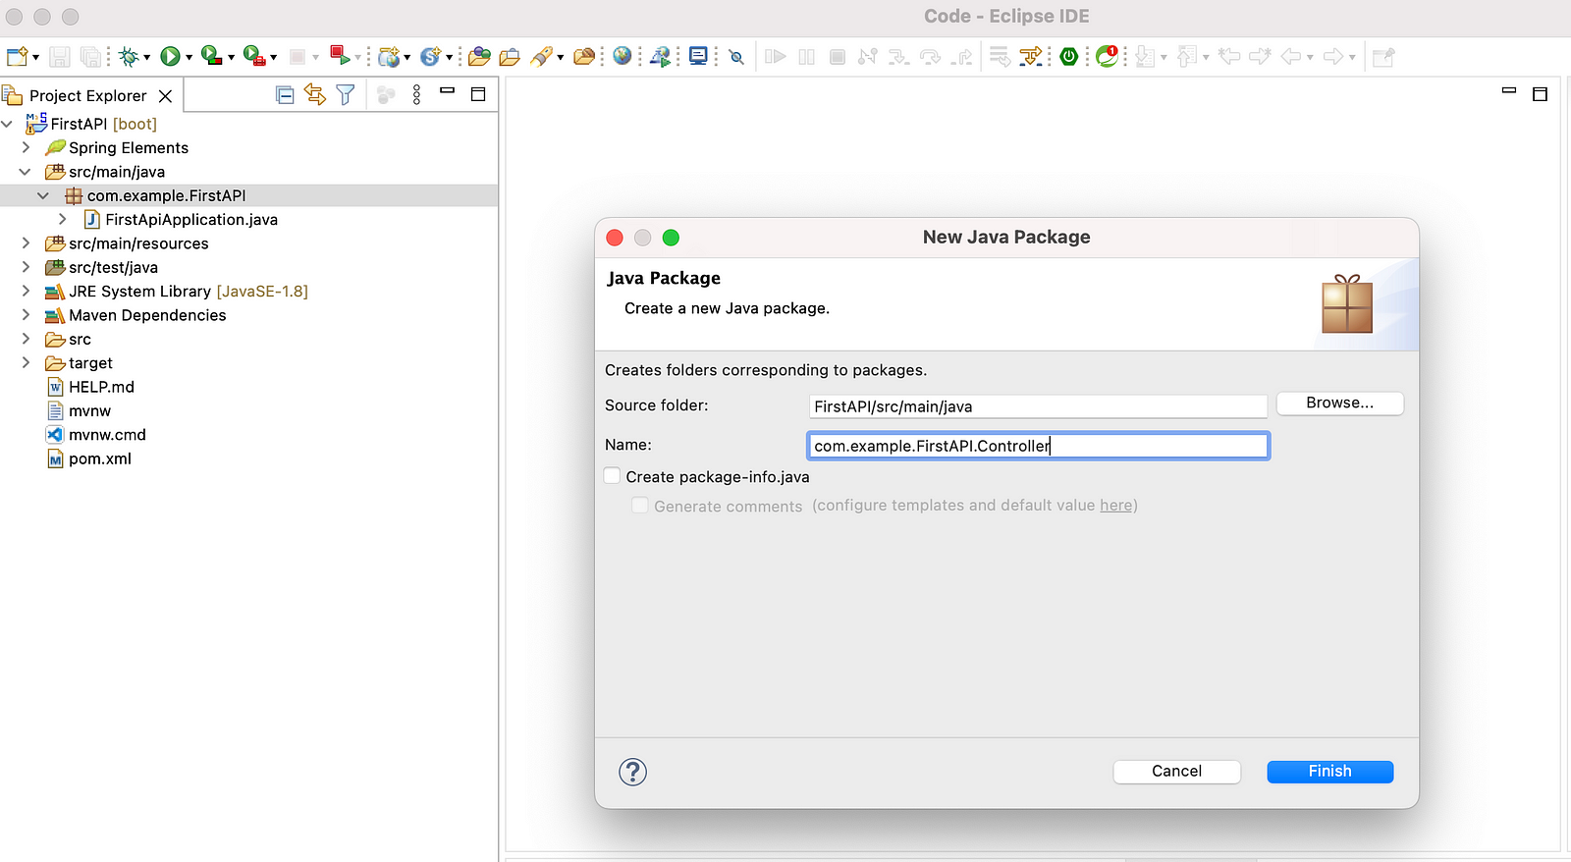The width and height of the screenshot is (1571, 862).
Task: Click Cancel in New Java Package dialog
Action: coord(1176,772)
